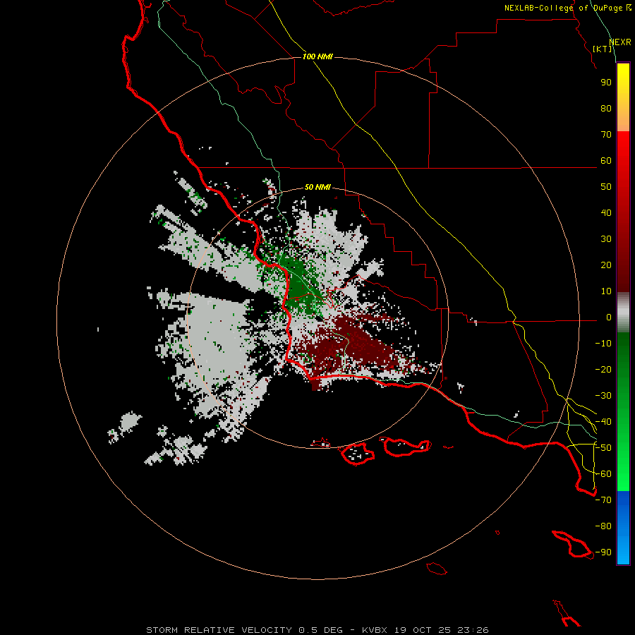
Task: Click the "[KT]" unit label
Action: point(603,49)
